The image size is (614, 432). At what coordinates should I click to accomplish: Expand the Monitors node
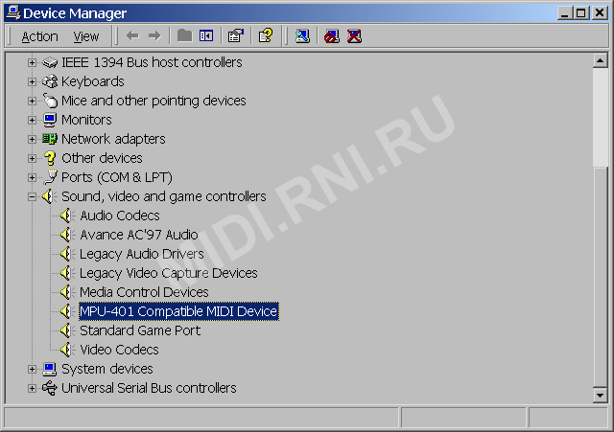tap(32, 120)
